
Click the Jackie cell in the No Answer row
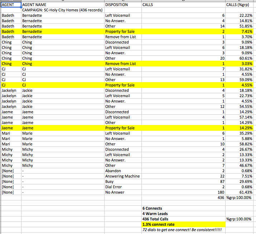(x=63, y=101)
